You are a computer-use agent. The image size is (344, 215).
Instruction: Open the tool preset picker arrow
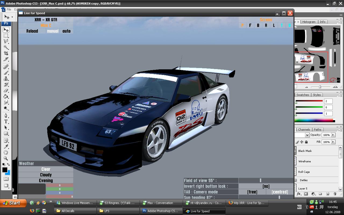click(x=12, y=17)
